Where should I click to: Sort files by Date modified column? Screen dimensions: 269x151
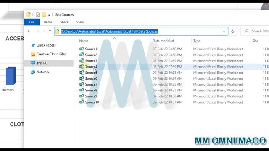163,41
